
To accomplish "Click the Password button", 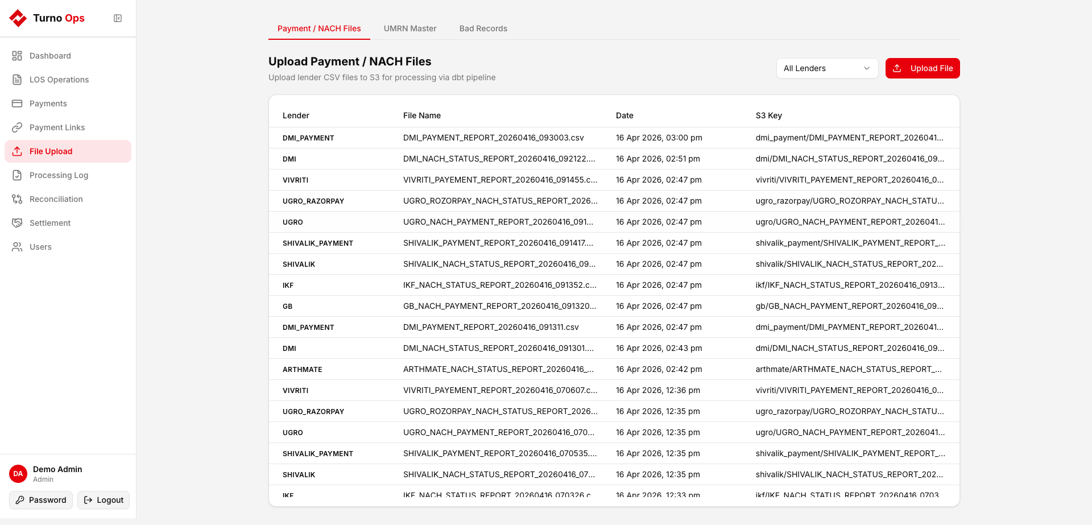I will (41, 500).
